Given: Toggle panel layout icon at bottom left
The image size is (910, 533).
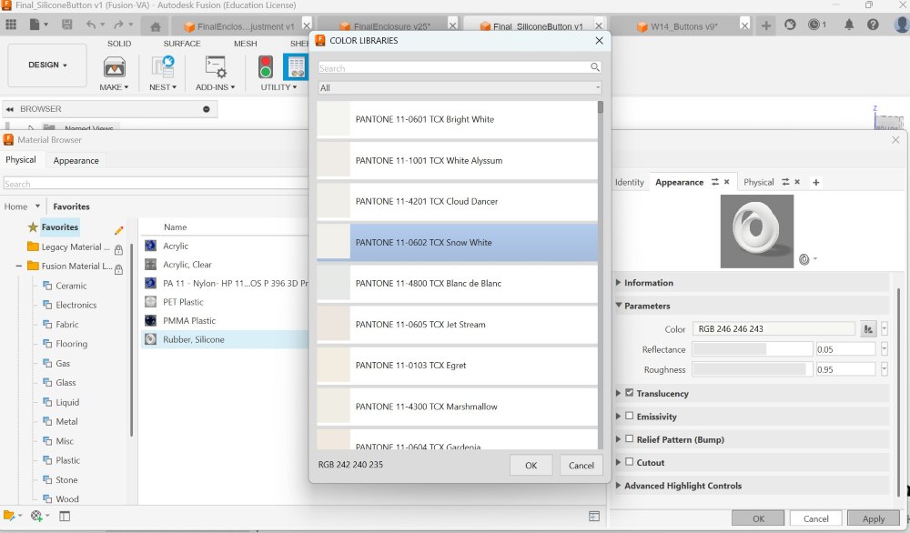Looking at the screenshot, I should 65,517.
